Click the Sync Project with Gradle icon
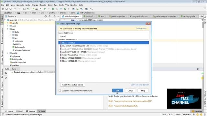Image resolution: width=207 pixels, height=116 pixels. coord(73,9)
